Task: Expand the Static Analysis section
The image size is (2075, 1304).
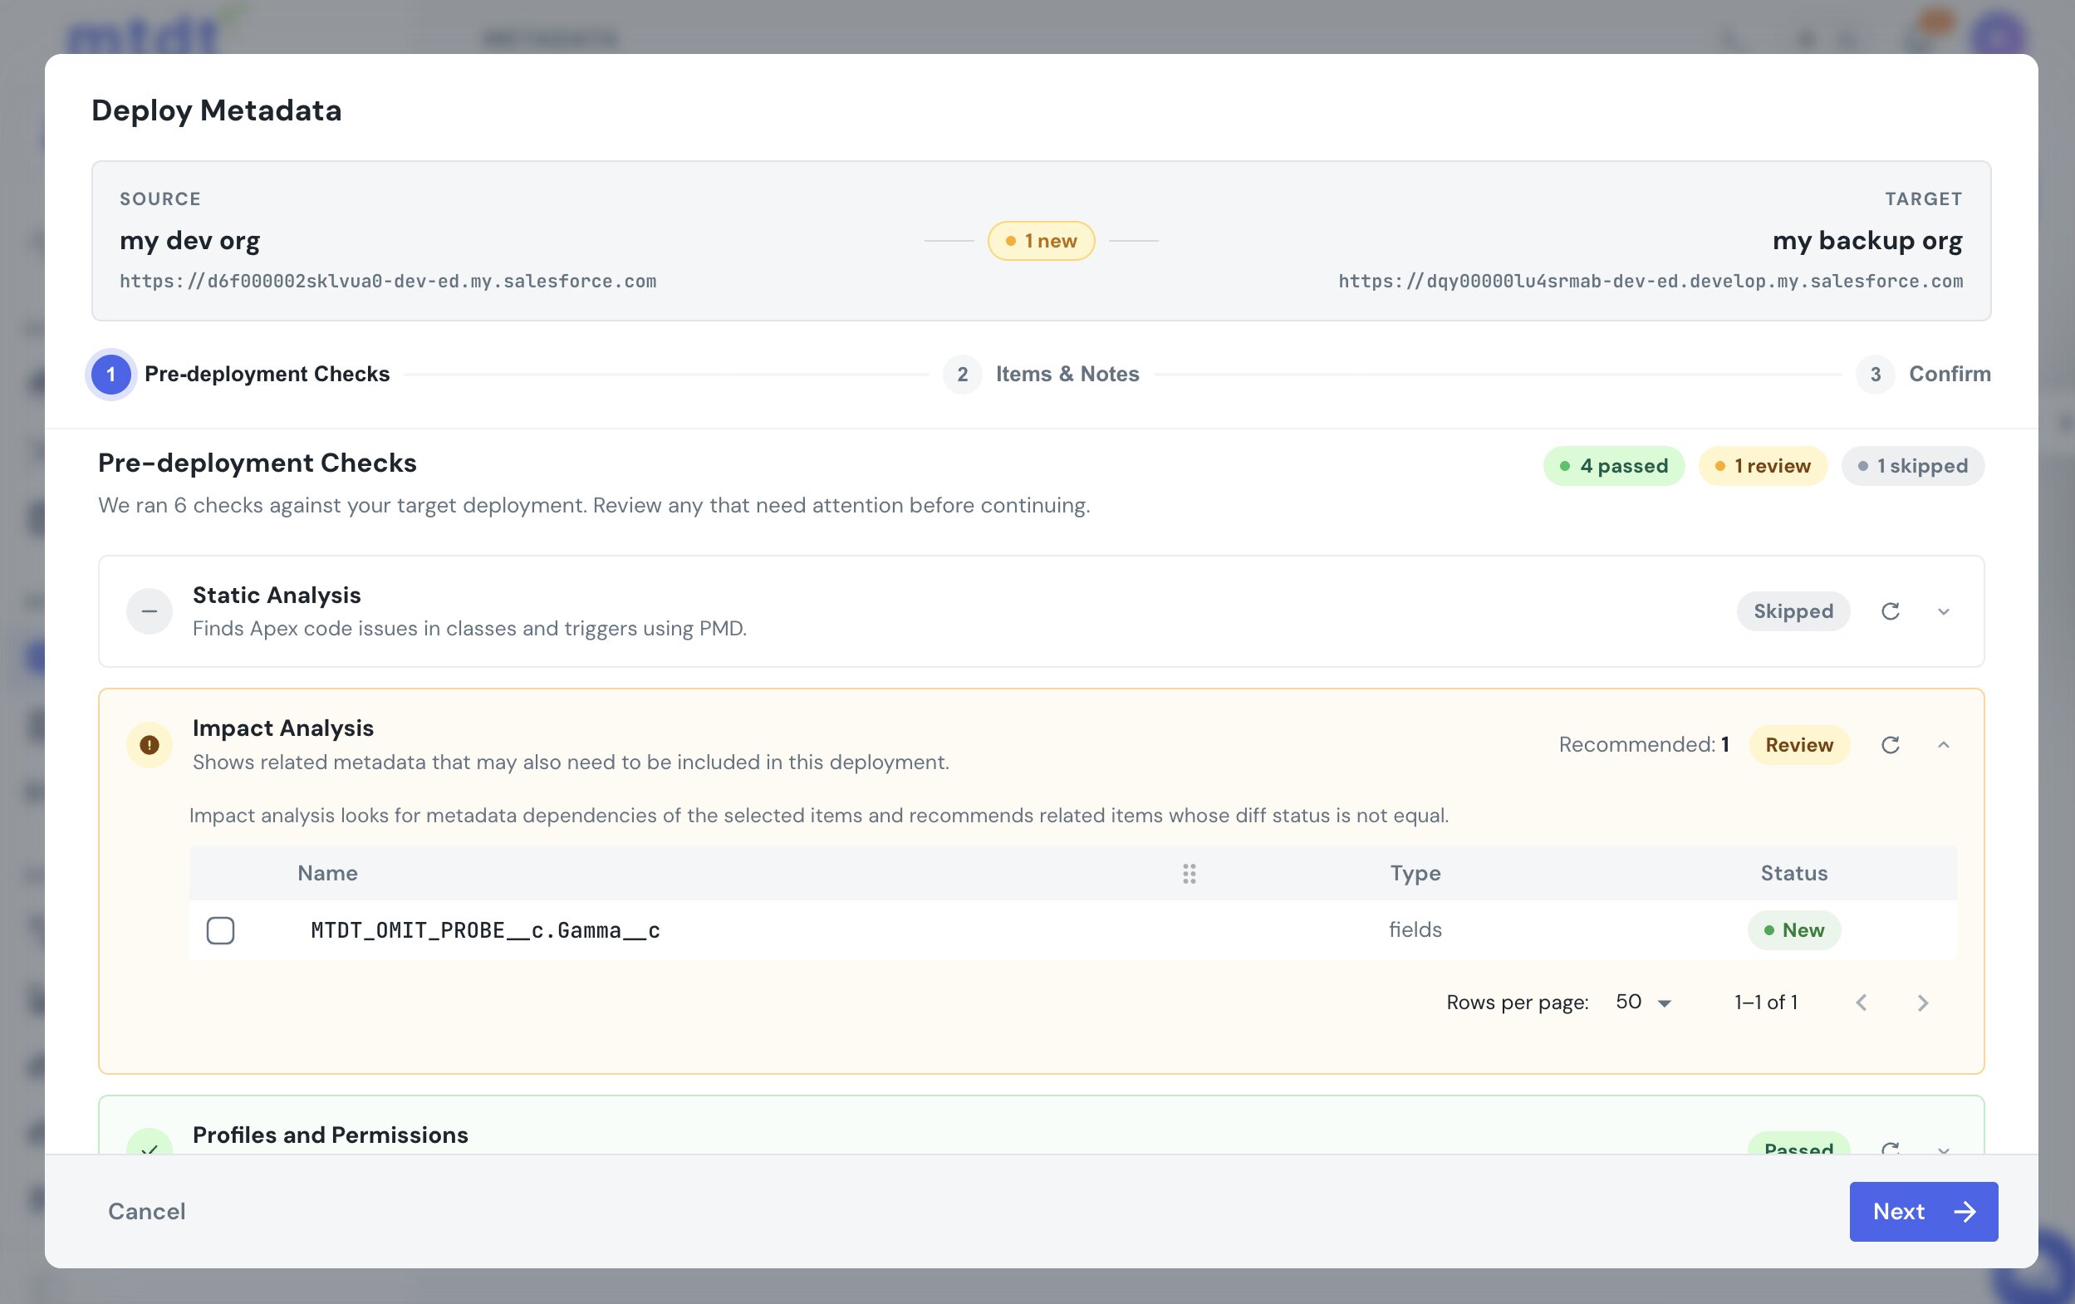Action: [x=1943, y=611]
